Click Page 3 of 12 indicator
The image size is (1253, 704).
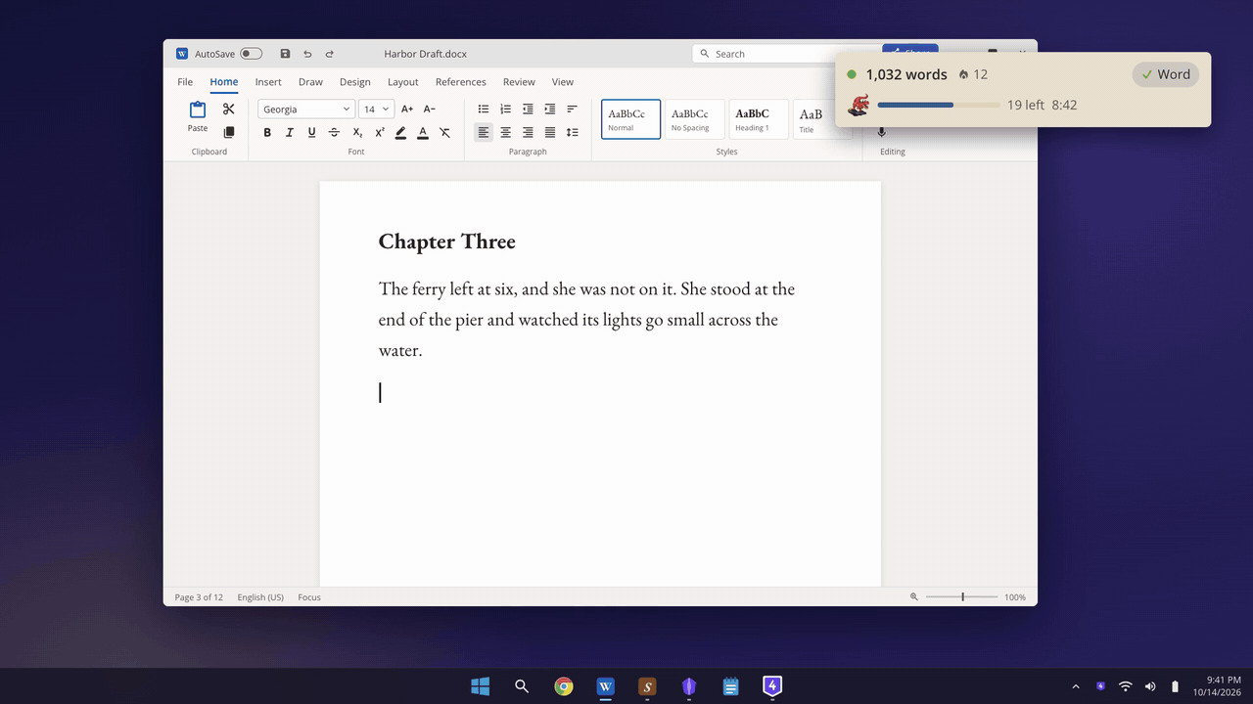click(199, 597)
